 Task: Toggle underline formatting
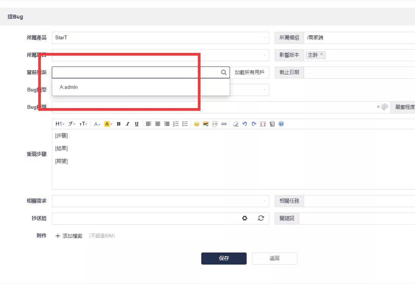[137, 124]
